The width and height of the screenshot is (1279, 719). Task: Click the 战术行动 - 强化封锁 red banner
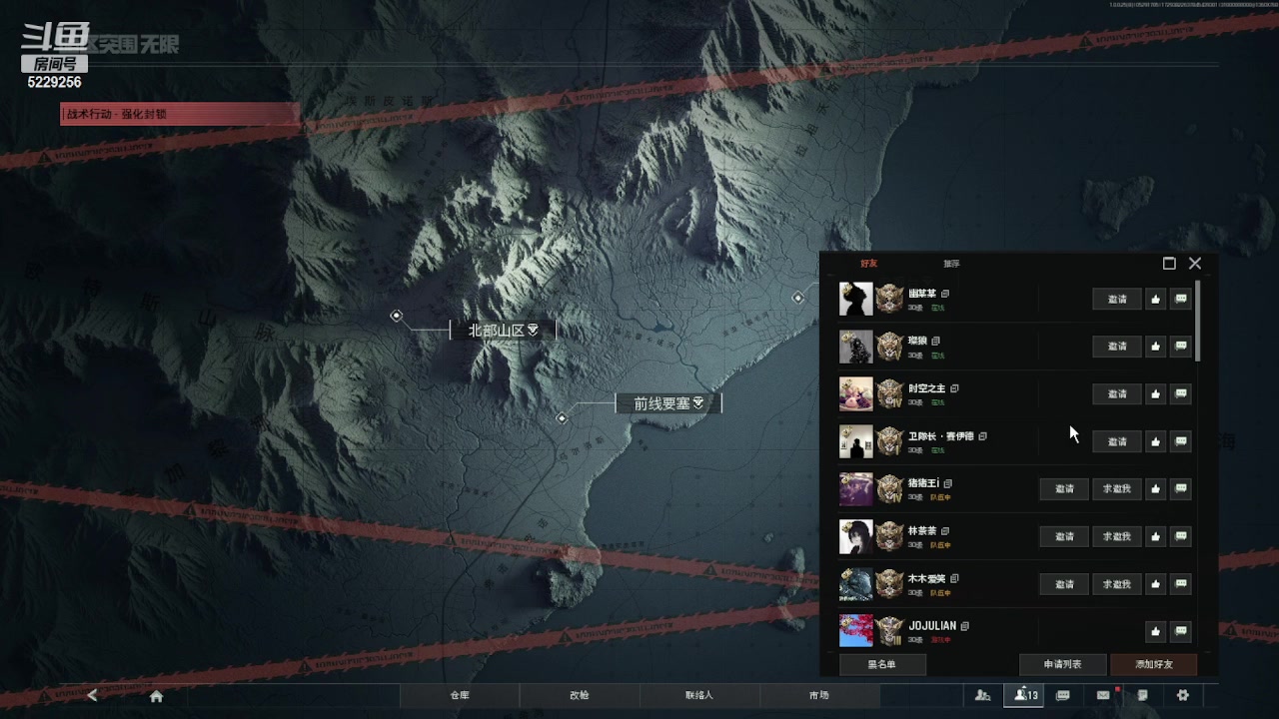pyautogui.click(x=180, y=114)
